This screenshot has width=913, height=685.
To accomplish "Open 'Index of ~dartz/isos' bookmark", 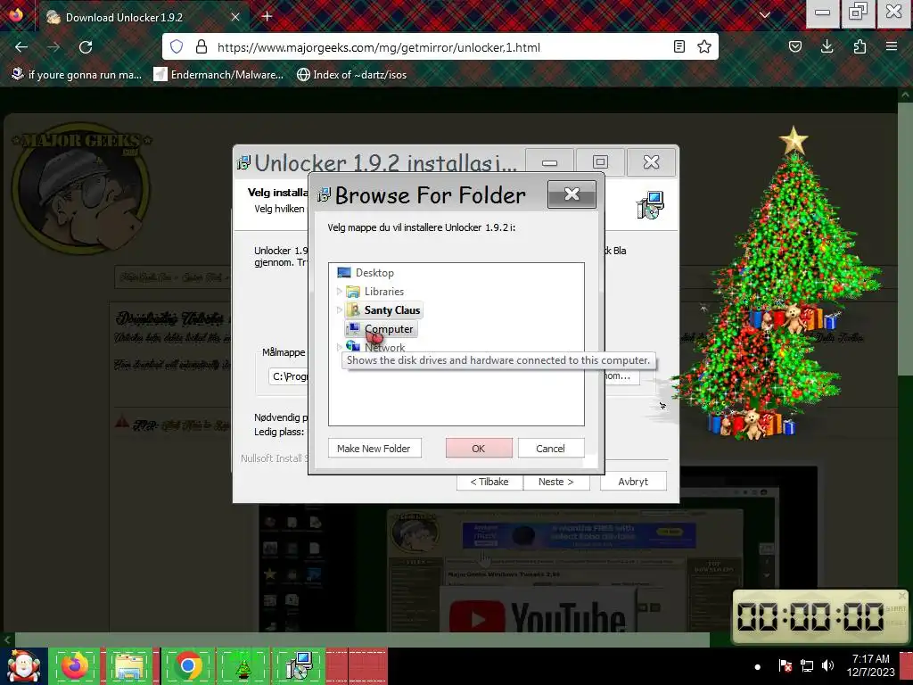I will click(351, 75).
